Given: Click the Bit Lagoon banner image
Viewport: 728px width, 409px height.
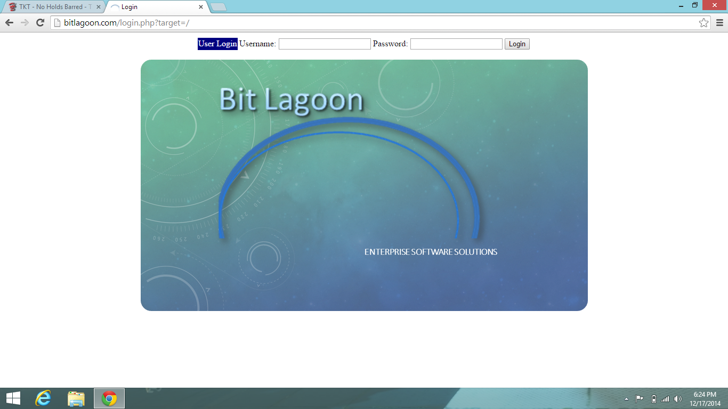Looking at the screenshot, I should click(364, 185).
